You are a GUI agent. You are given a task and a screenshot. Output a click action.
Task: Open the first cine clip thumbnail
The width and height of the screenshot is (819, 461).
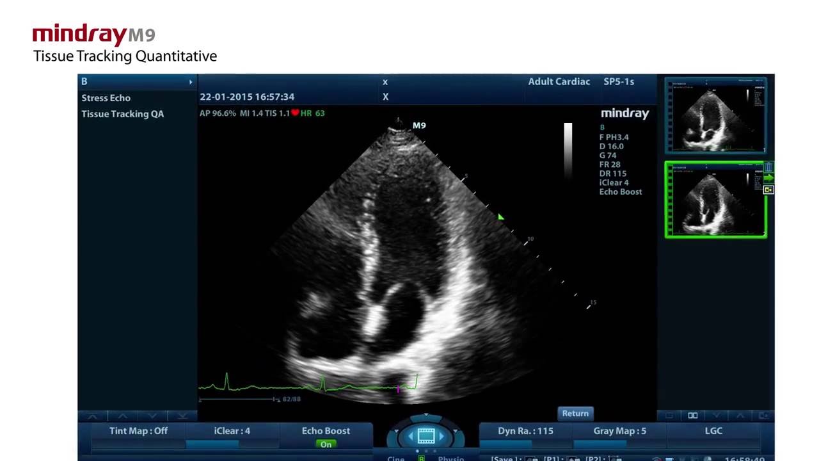pos(716,115)
